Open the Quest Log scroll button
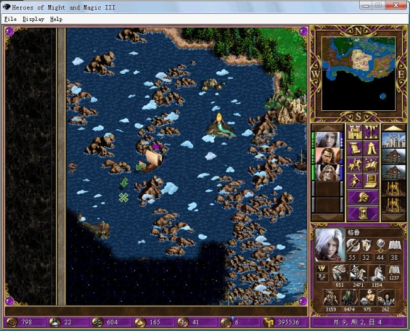The height and width of the screenshot is (331, 410). click(355, 148)
